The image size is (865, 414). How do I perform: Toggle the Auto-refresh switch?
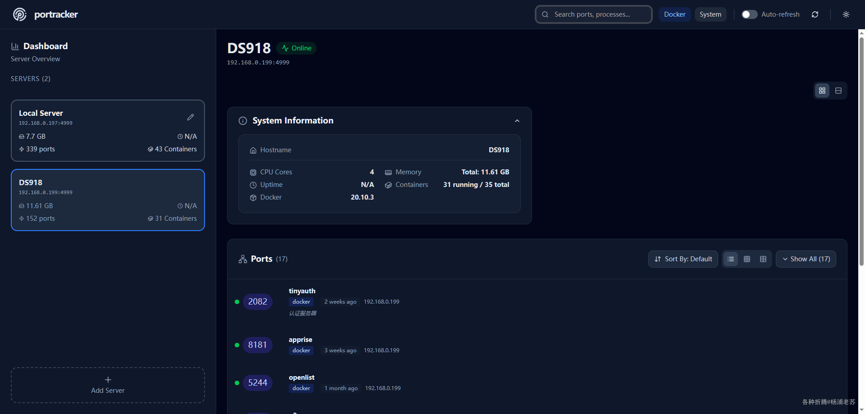750,14
